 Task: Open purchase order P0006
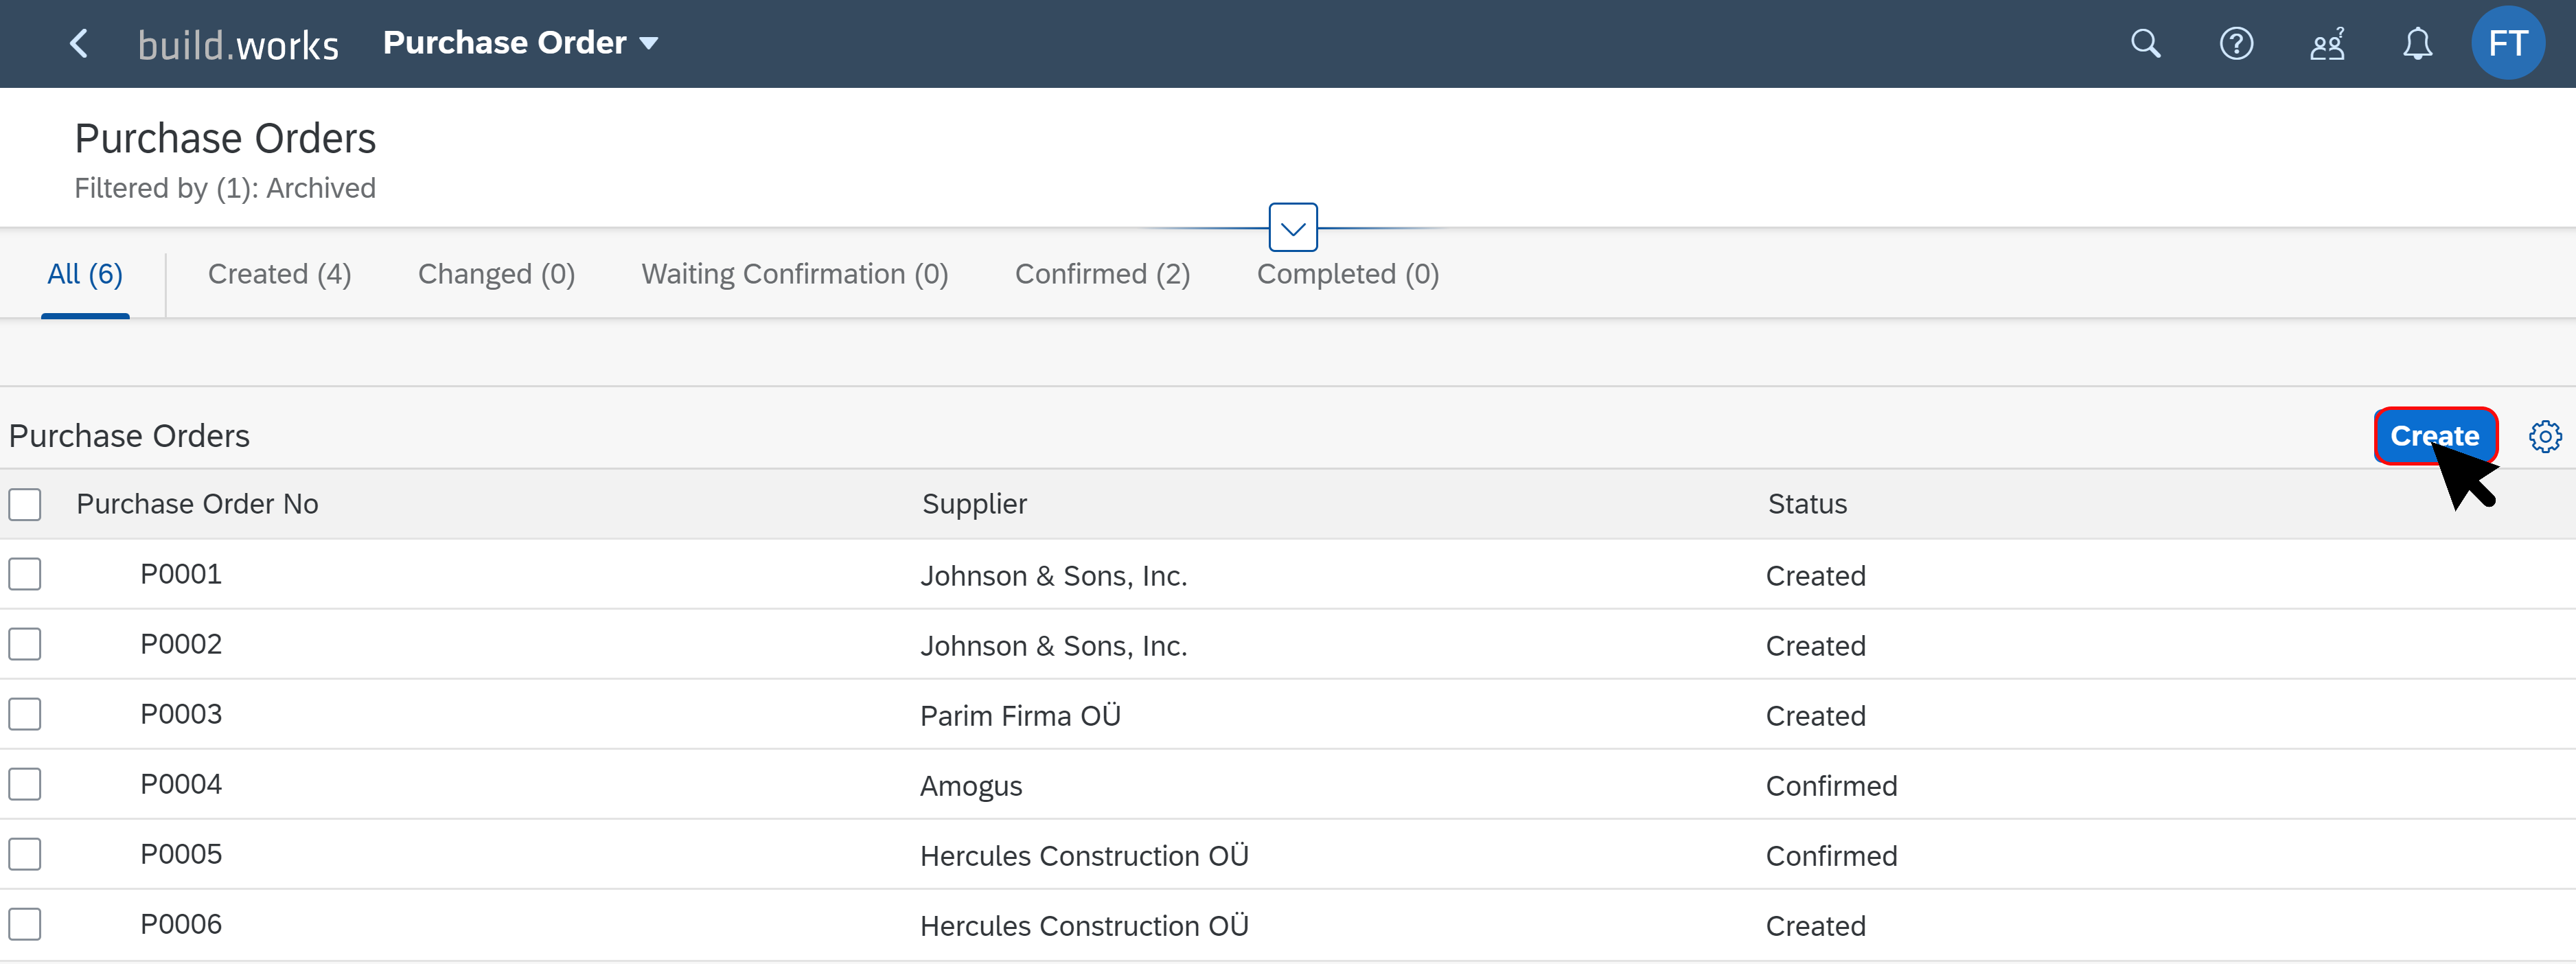[181, 924]
